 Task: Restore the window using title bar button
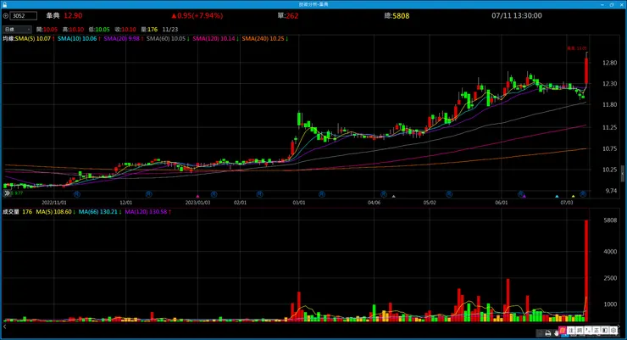(612, 4)
